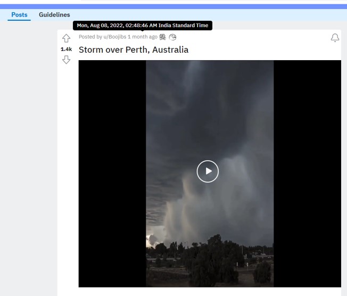The width and height of the screenshot is (347, 296).
Task: Click the blue bar at the page top
Action: click(173, 6)
